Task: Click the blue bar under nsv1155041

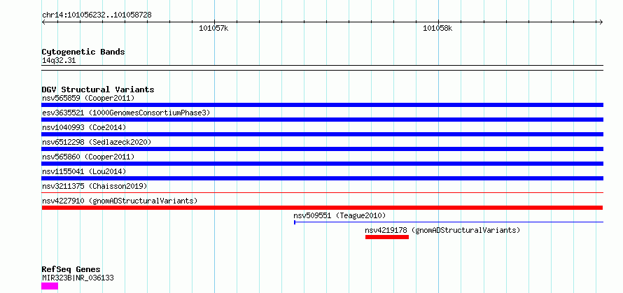Action: [x=322, y=178]
